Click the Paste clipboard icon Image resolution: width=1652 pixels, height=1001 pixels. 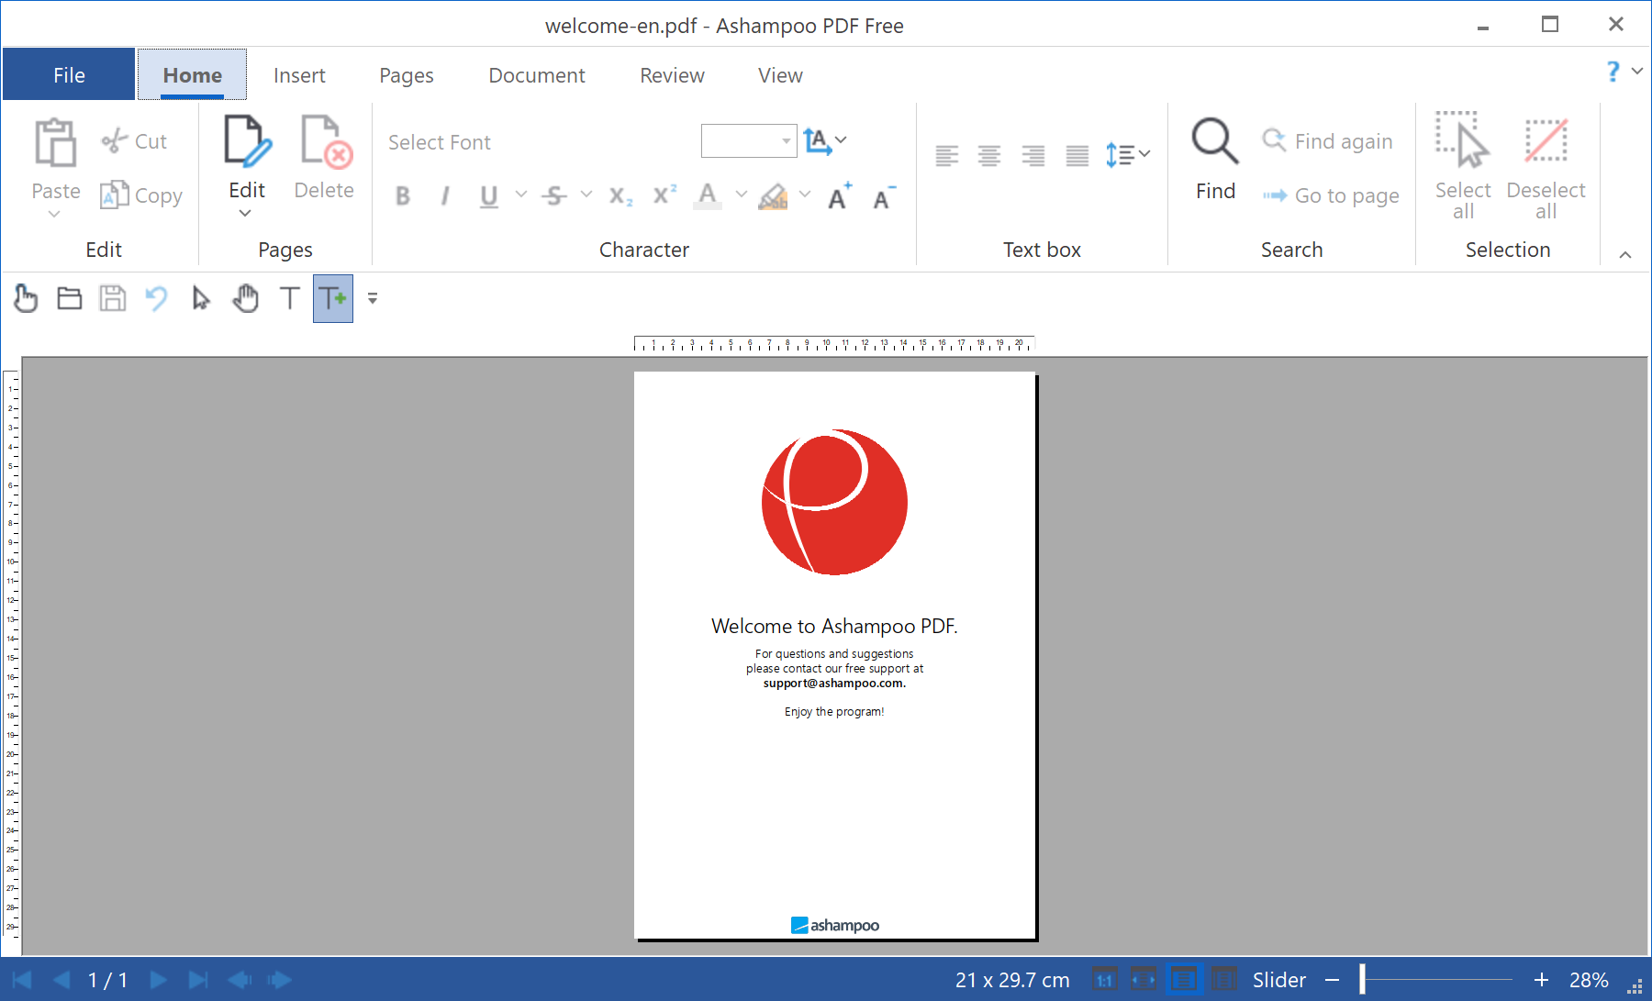click(55, 142)
